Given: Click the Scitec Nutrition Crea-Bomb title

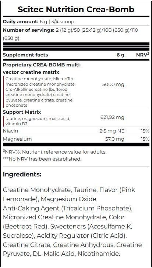Looking at the screenshot, I should click(x=76, y=10).
